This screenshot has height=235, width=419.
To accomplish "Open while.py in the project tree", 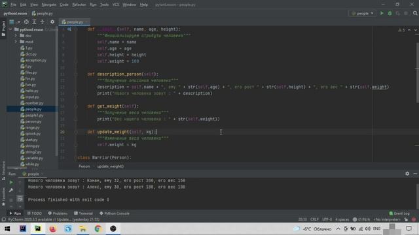I will pyautogui.click(x=32, y=164).
